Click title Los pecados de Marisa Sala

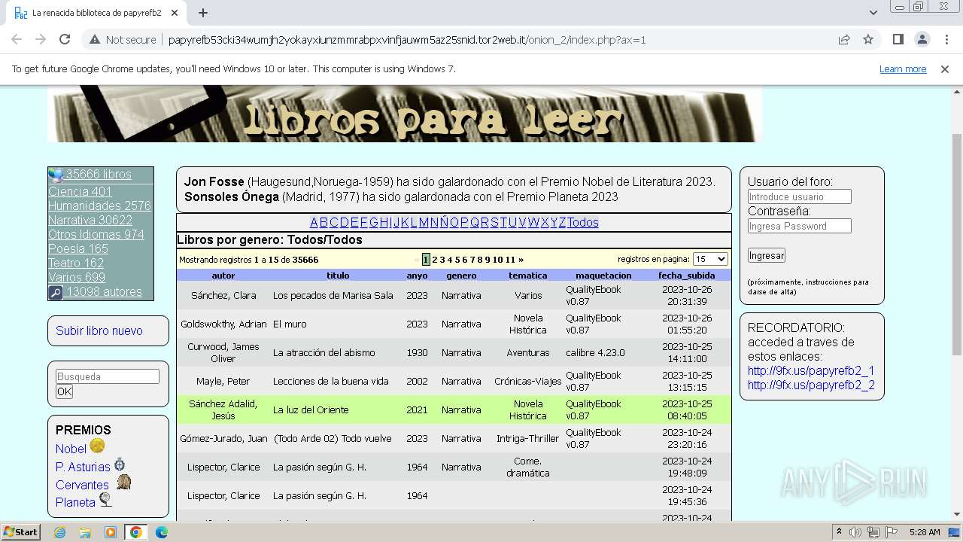[333, 295]
